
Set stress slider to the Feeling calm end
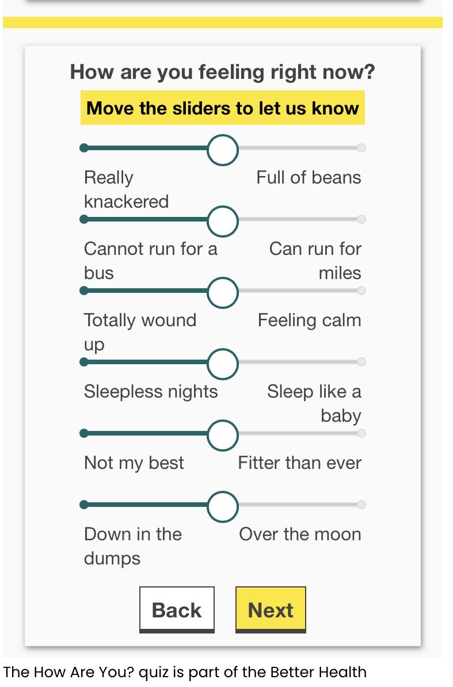[361, 291]
